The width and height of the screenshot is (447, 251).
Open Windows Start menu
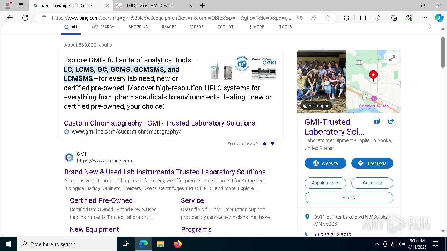point(8,244)
